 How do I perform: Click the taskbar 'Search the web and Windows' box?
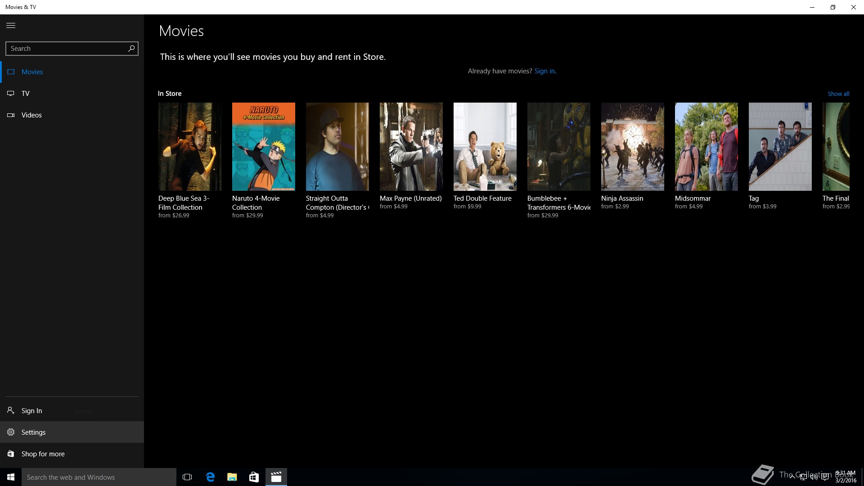(x=99, y=477)
